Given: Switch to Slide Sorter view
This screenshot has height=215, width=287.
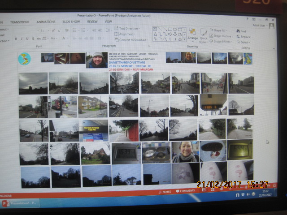Looking at the screenshot, I should coord(212,189).
